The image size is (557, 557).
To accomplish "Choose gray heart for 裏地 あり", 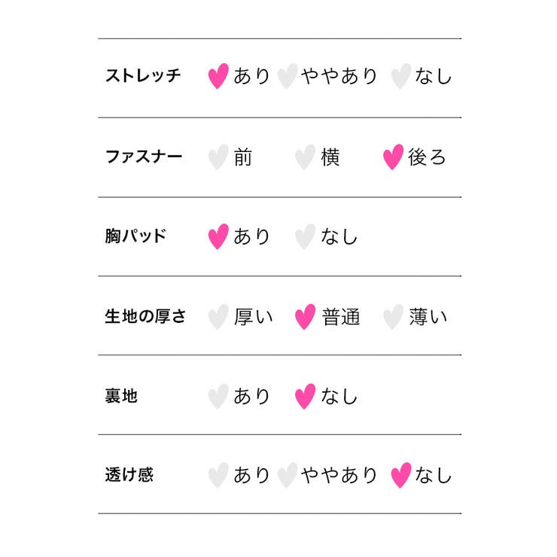I will pos(218,396).
